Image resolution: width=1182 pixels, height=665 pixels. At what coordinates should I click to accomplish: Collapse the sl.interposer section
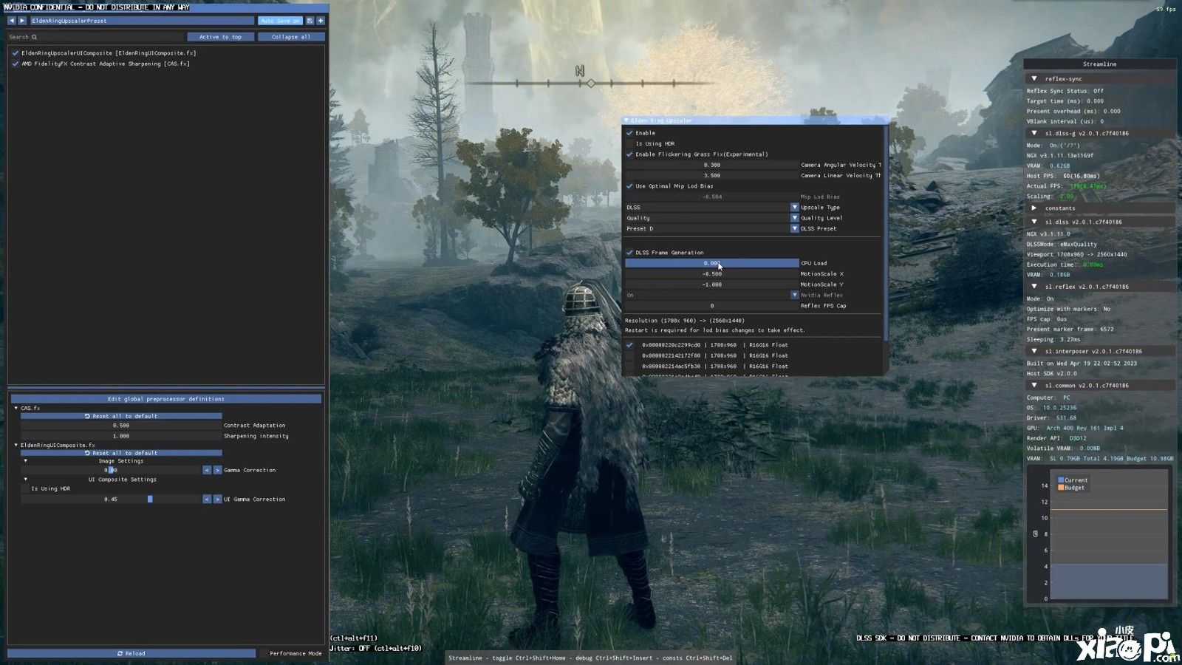[x=1034, y=352]
